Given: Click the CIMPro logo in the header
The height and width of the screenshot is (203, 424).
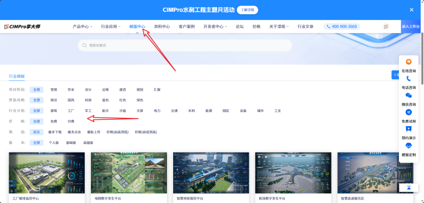Looking at the screenshot, I should pos(22,27).
